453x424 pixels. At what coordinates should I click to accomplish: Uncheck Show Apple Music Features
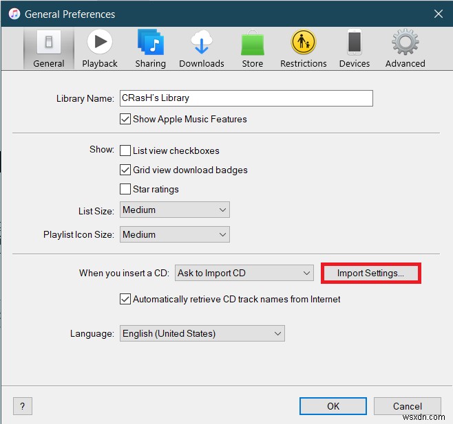click(125, 119)
